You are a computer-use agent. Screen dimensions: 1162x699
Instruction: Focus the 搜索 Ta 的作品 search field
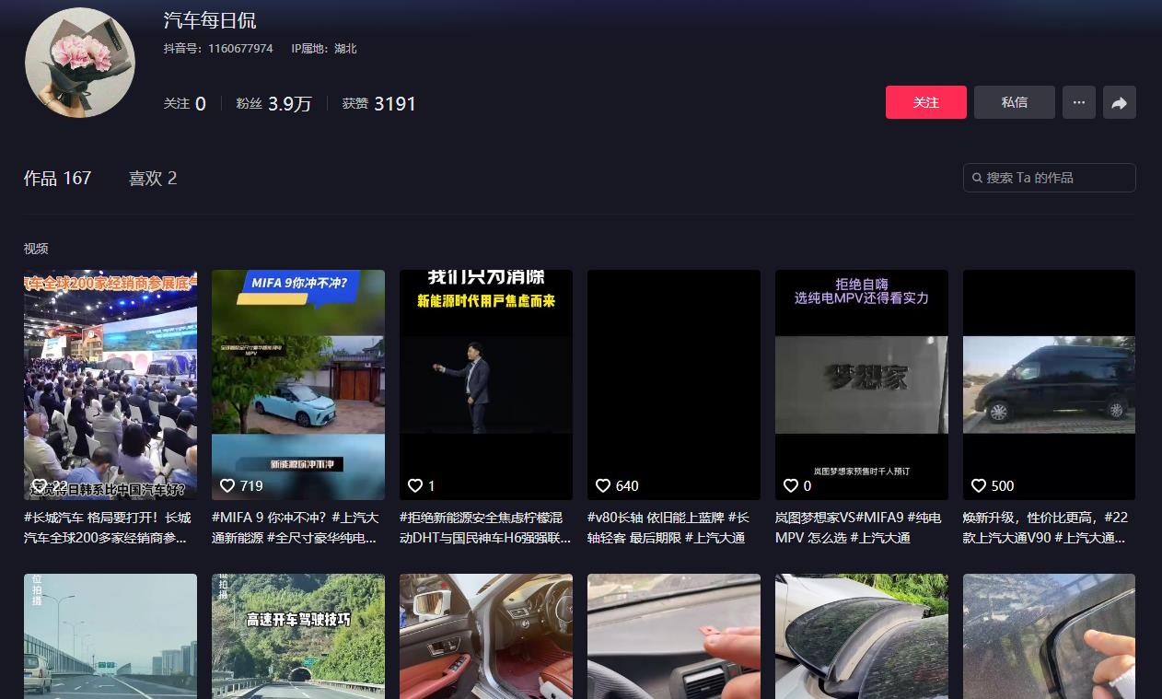(1050, 178)
